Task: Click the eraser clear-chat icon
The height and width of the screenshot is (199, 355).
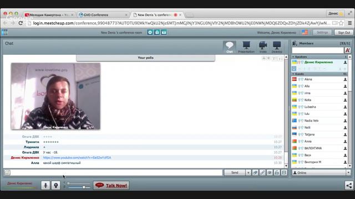Action: [255, 172]
